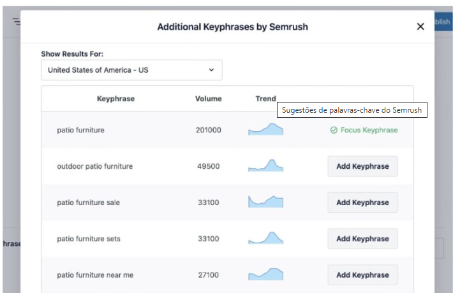
Task: Click the 201000 volume value
Action: [208, 130]
